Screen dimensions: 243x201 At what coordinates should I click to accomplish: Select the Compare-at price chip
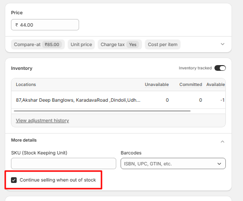point(38,45)
